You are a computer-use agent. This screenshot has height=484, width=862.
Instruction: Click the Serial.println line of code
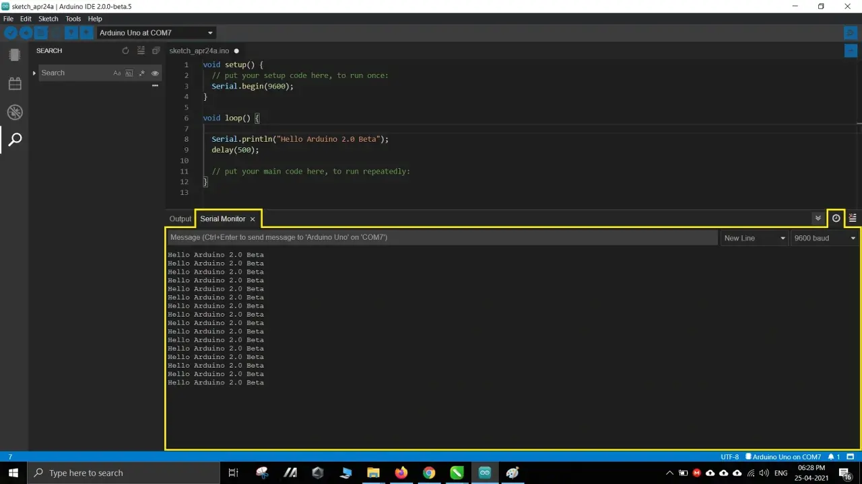[300, 139]
